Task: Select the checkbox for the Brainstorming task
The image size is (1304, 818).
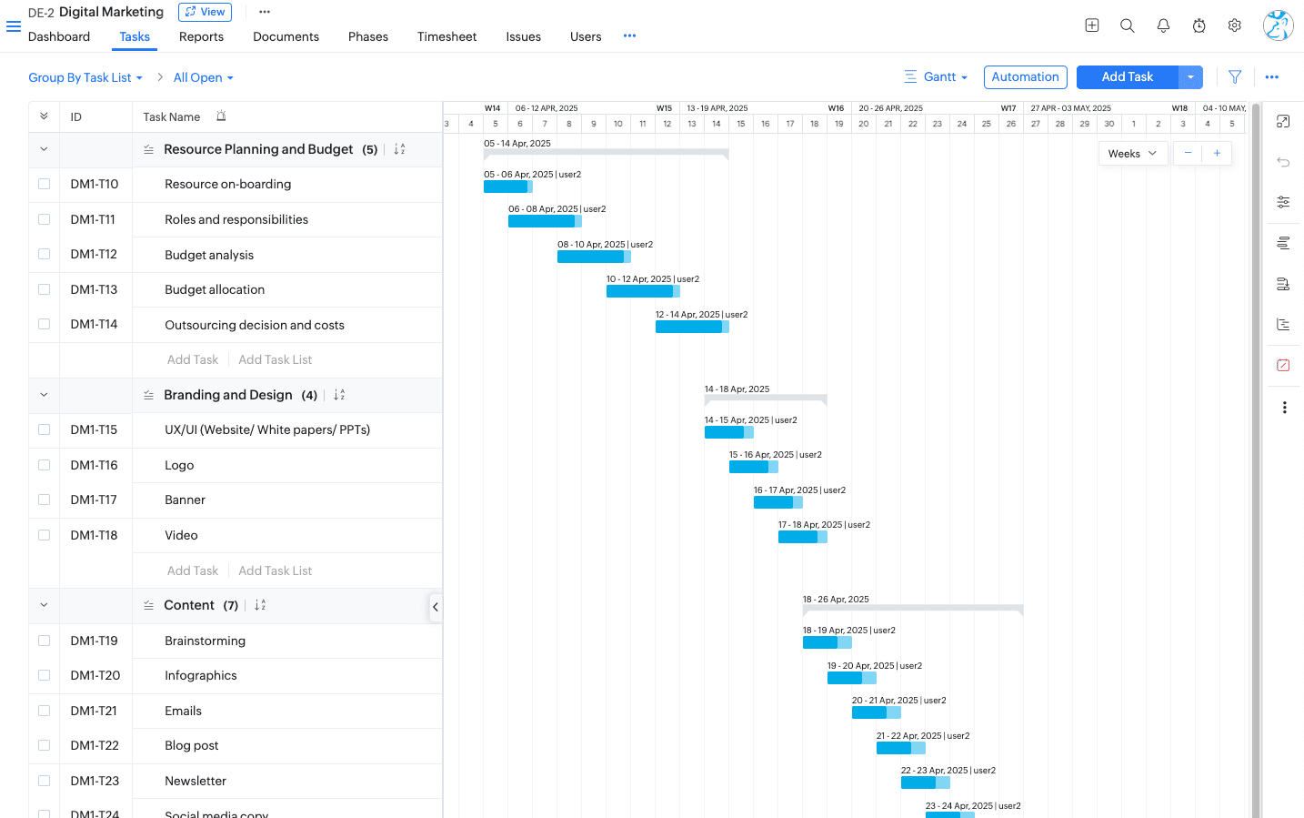Action: (44, 641)
